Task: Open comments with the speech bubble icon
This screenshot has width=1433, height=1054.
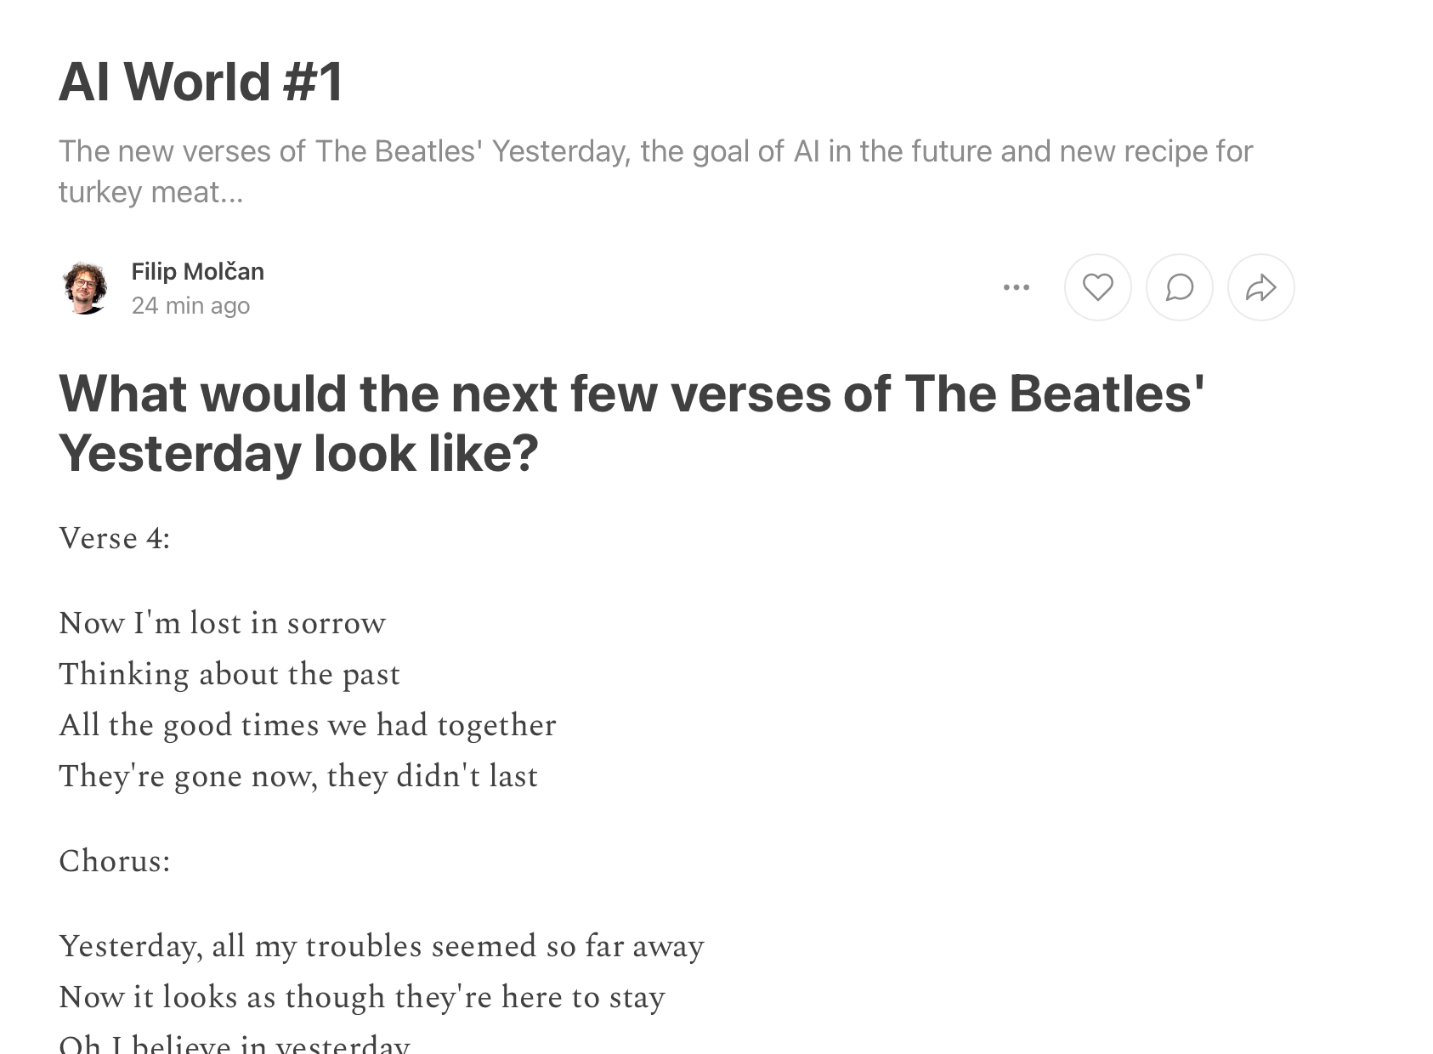Action: coord(1179,287)
